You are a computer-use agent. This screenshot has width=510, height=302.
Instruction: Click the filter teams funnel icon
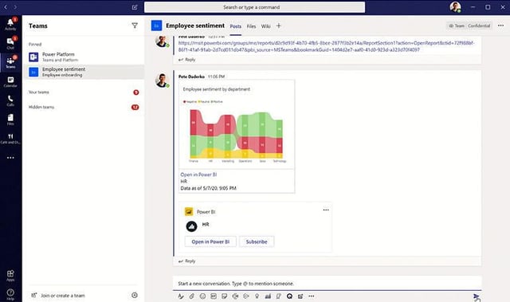click(x=135, y=25)
